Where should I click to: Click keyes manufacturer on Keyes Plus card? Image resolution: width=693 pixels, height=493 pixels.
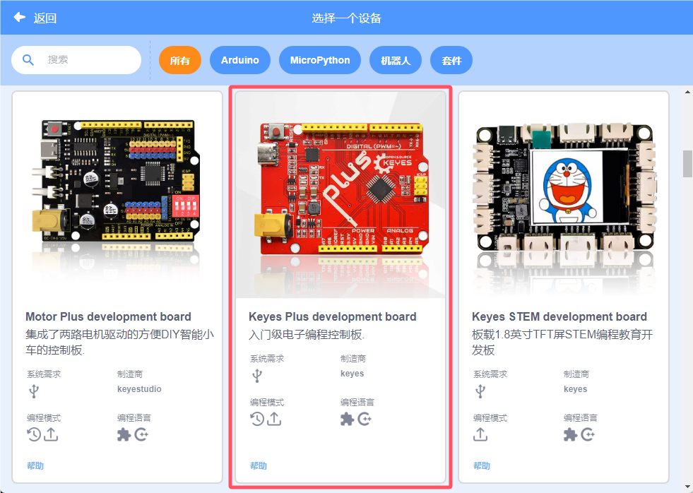coord(353,374)
